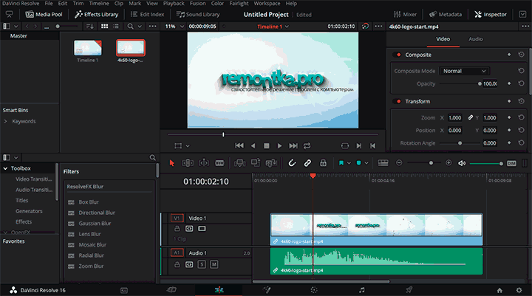Open the Metadata panel
532x296 pixels.
tap(446, 14)
